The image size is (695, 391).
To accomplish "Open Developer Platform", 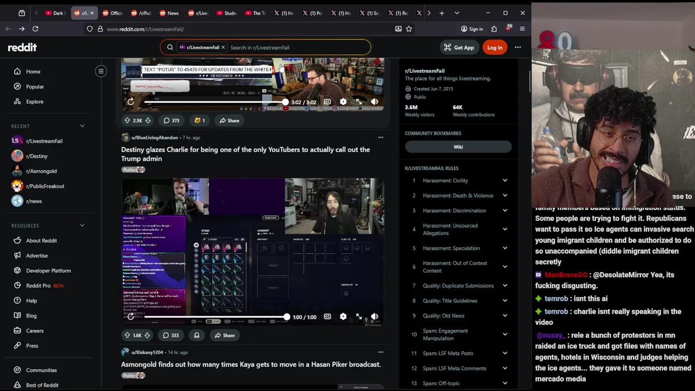I will tap(48, 270).
